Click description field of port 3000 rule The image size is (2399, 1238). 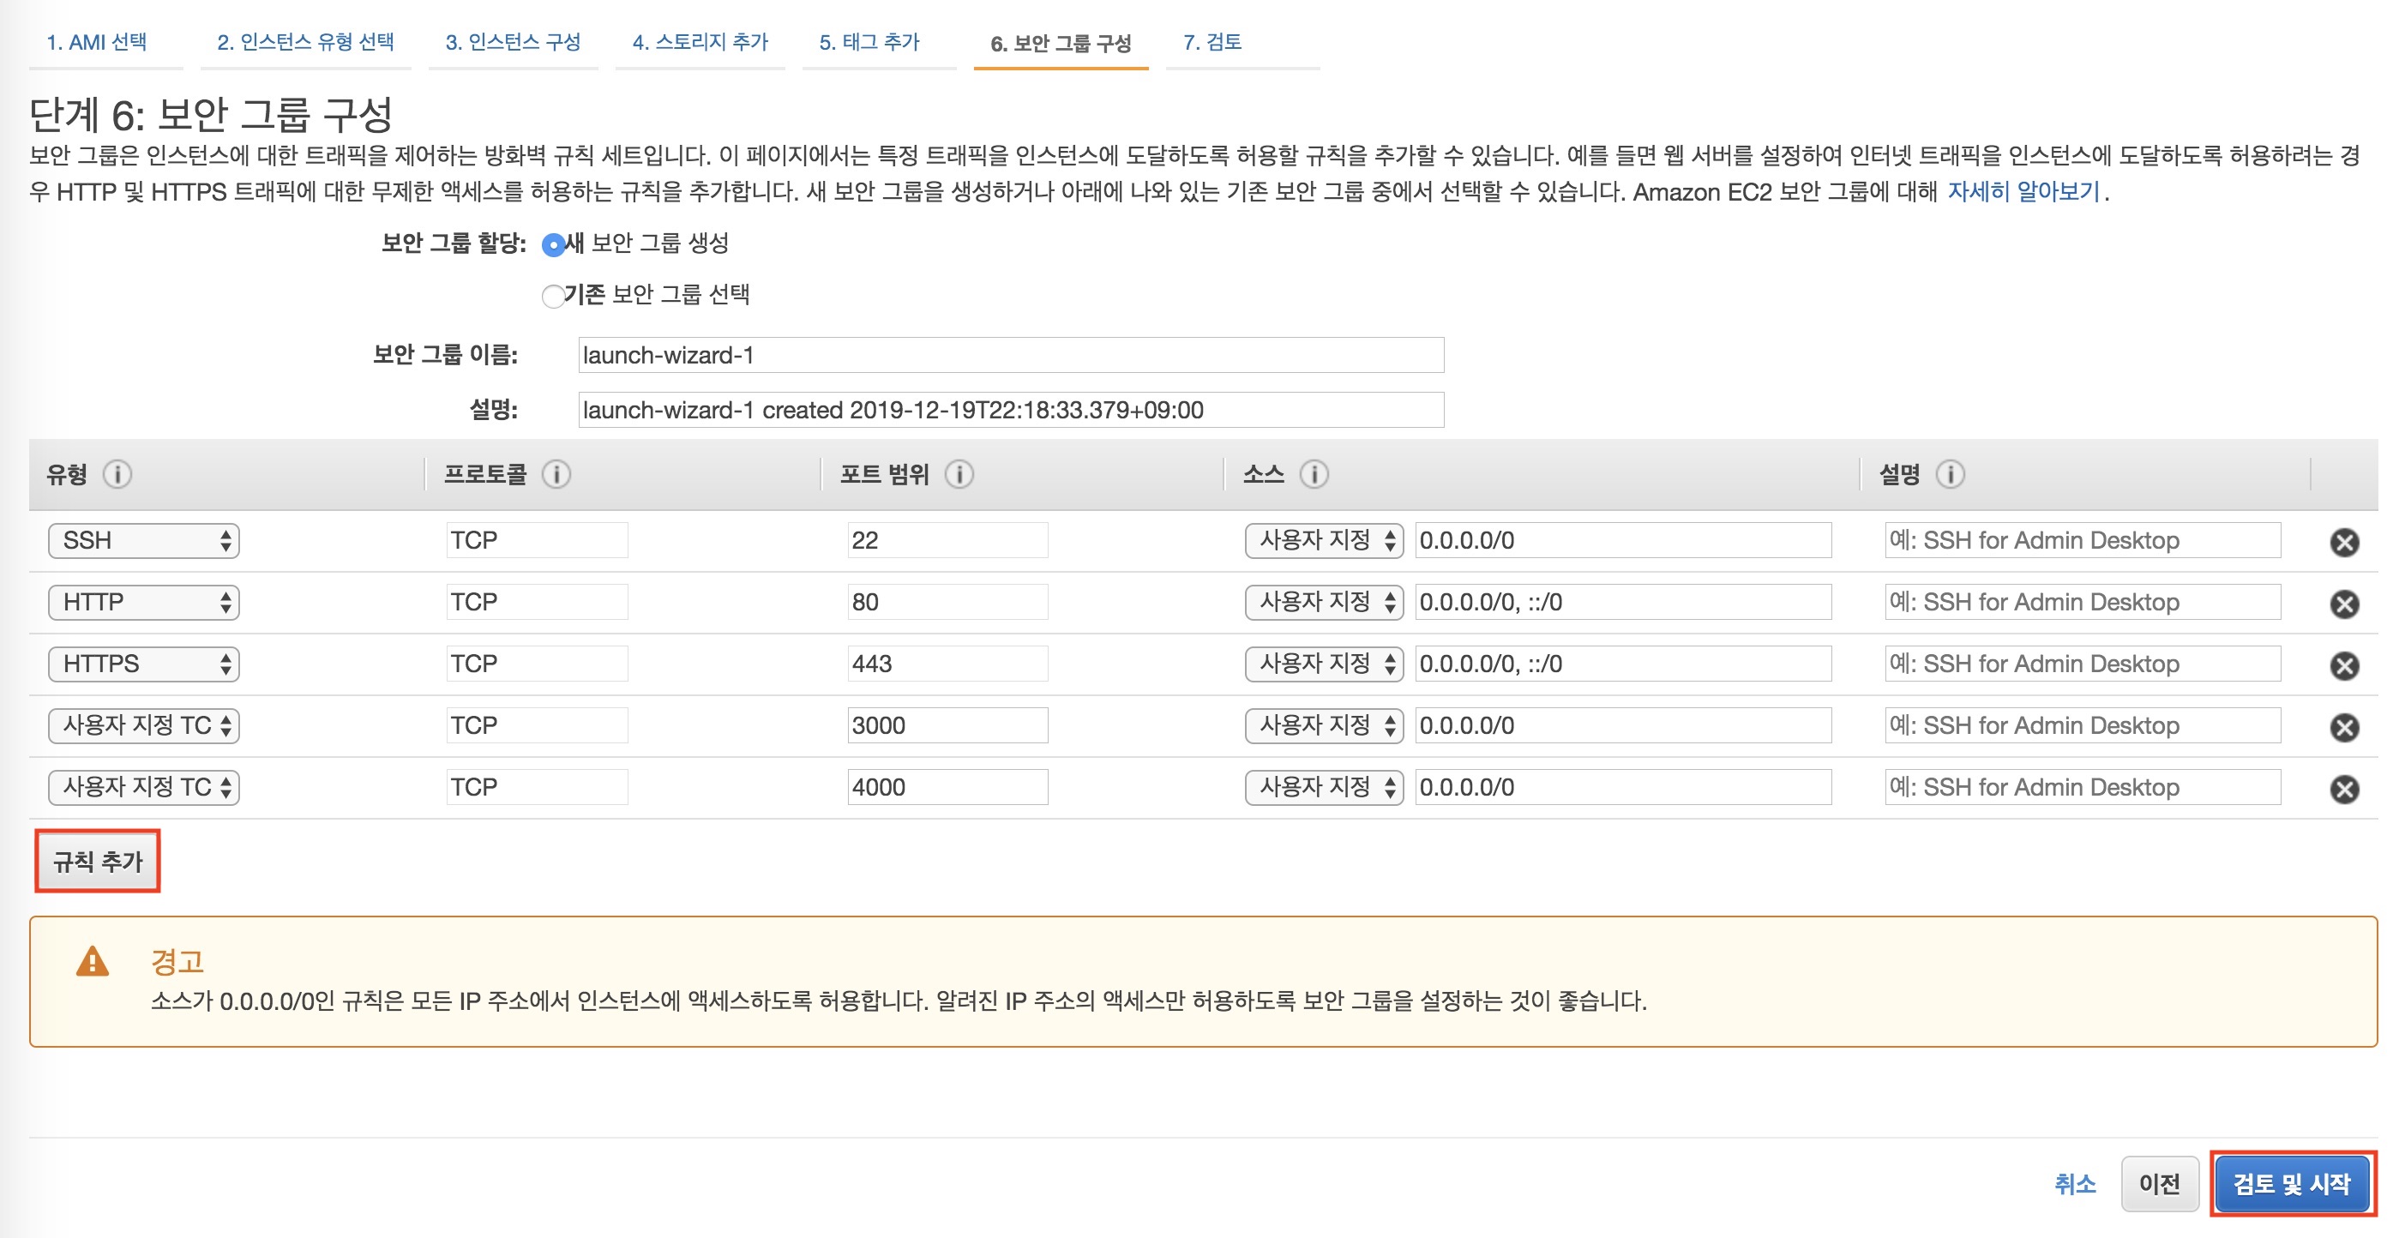click(x=2083, y=724)
